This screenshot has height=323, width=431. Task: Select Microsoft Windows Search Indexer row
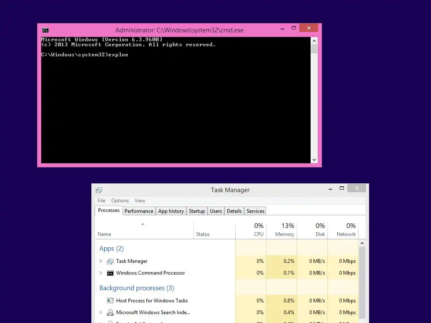(x=227, y=312)
